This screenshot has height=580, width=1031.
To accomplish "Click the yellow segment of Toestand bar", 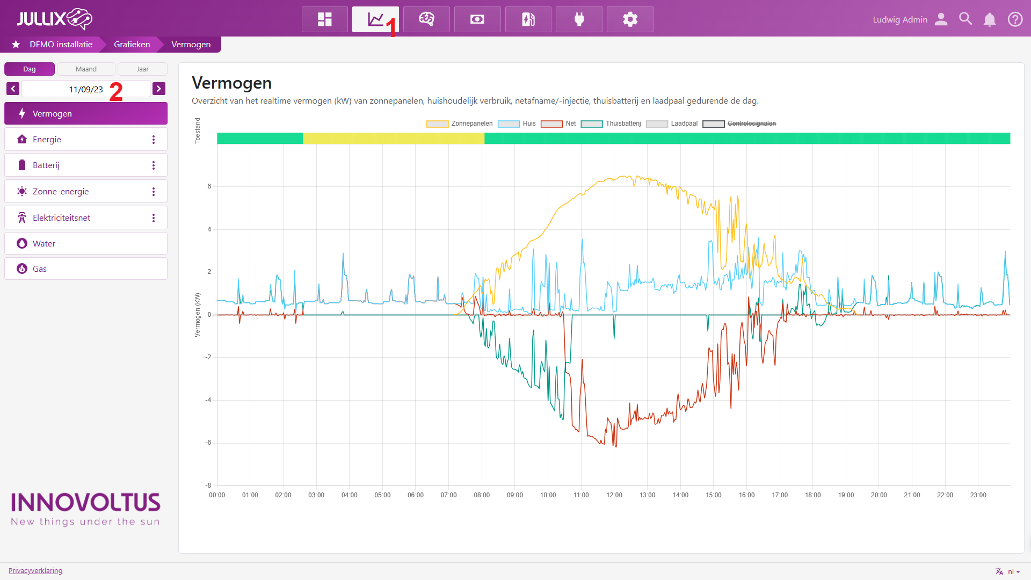I will pyautogui.click(x=393, y=139).
